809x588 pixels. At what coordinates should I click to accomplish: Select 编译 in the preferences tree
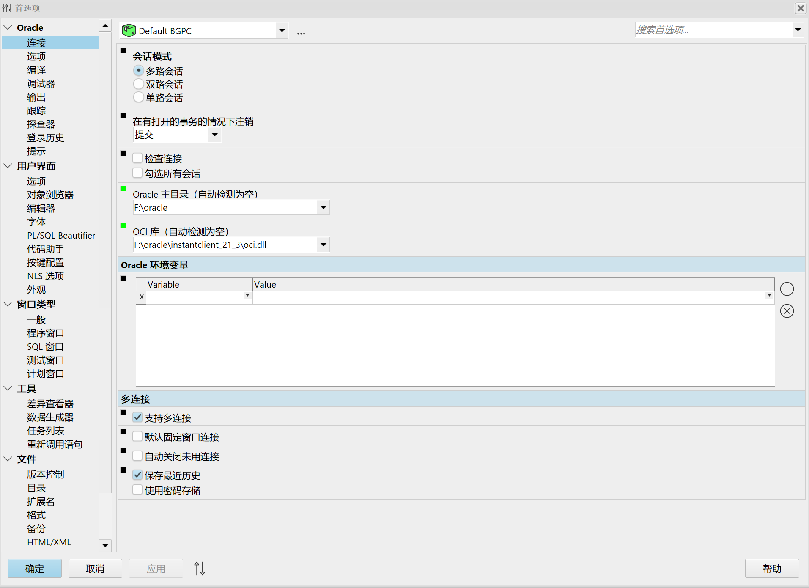click(36, 70)
